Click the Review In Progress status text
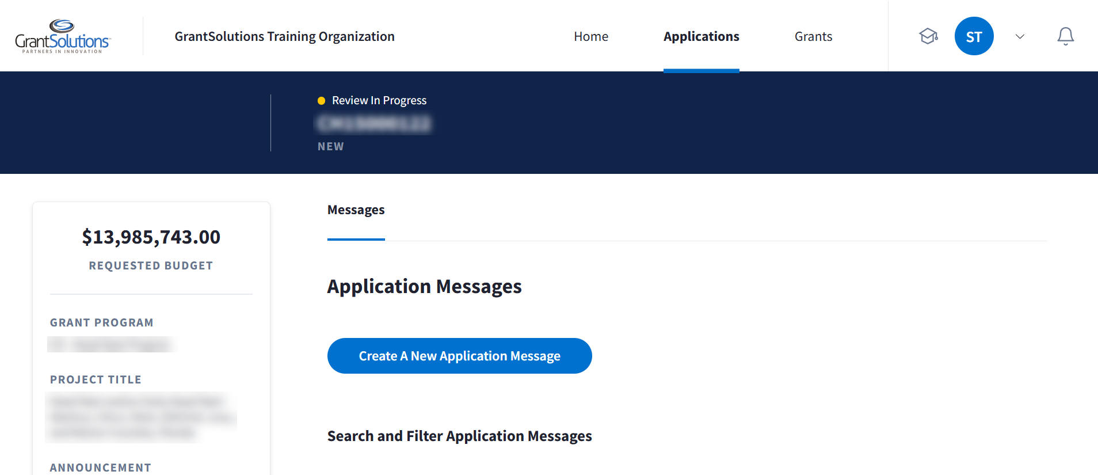This screenshot has height=475, width=1098. point(379,101)
